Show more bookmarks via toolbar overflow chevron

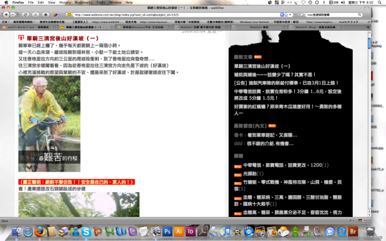pyautogui.click(x=369, y=22)
